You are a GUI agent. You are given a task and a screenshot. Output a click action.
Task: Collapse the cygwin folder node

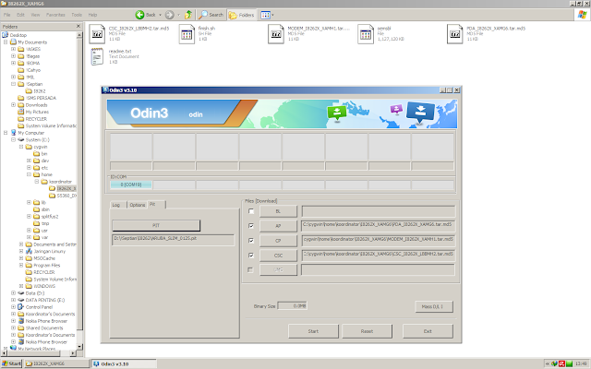point(21,147)
